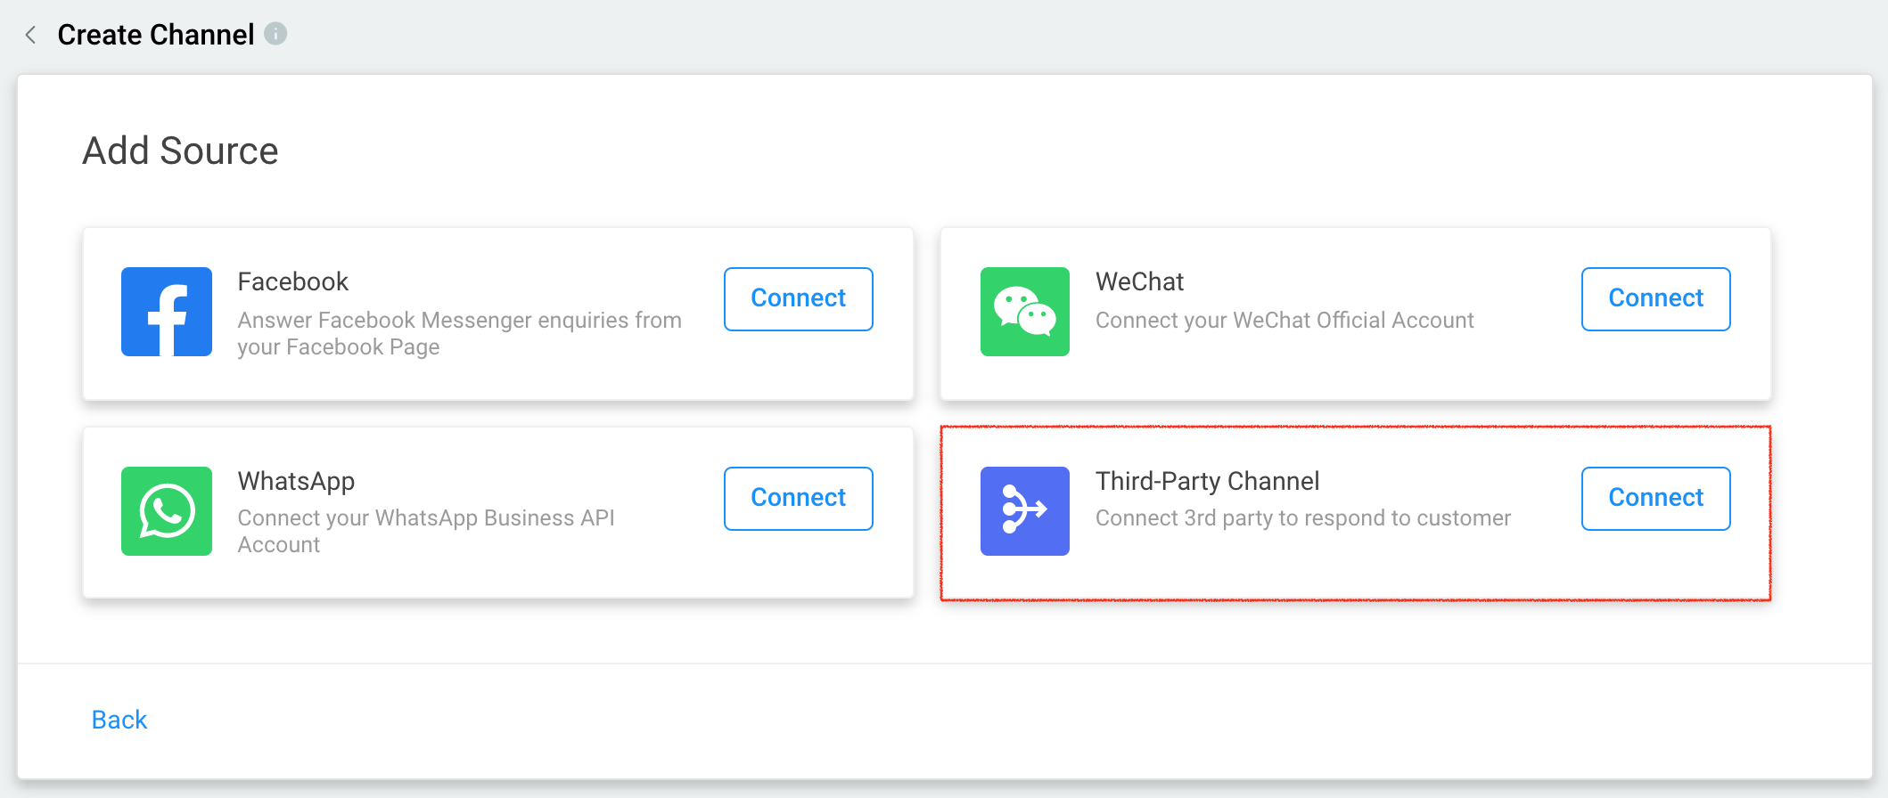1888x798 pixels.
Task: Click the Back link at bottom
Action: pyautogui.click(x=119, y=720)
